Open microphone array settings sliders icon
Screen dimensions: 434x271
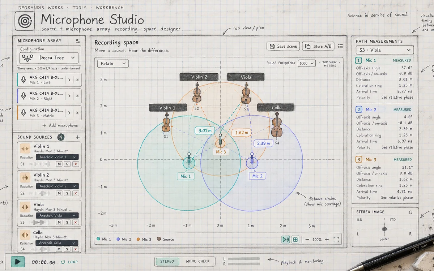pyautogui.click(x=78, y=41)
